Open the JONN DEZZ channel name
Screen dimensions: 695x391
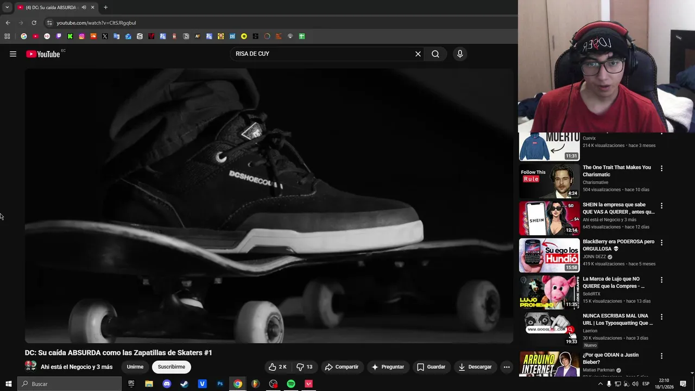595,257
